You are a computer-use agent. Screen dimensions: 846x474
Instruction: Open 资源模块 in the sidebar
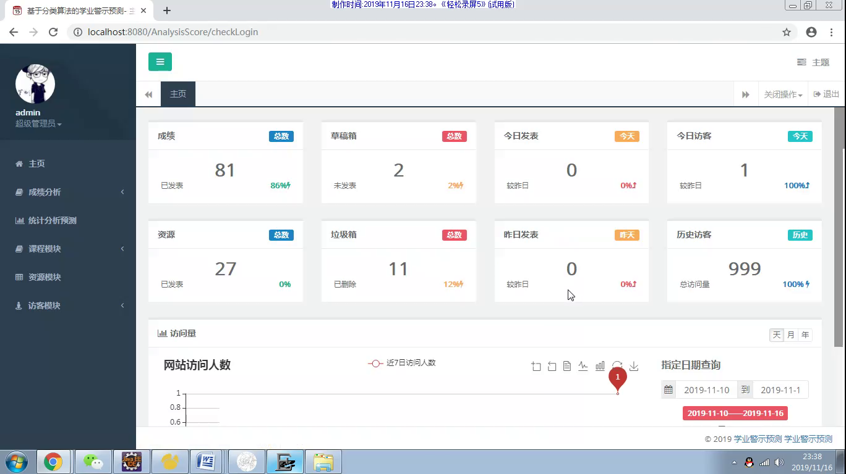click(x=68, y=277)
